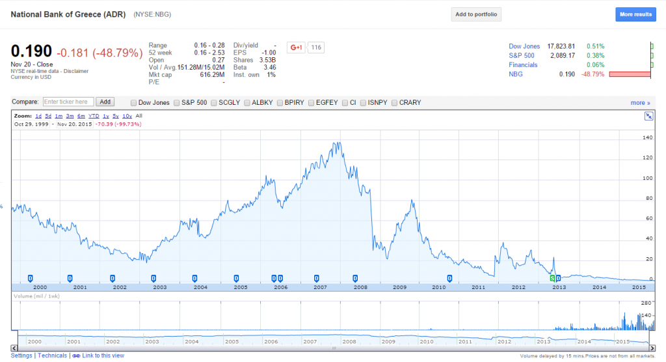Expand the chart with the fullscreen icon
The height and width of the screenshot is (362, 666).
648,116
